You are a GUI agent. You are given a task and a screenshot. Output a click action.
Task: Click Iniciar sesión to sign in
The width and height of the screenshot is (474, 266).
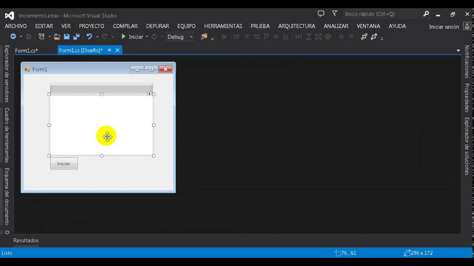point(444,27)
